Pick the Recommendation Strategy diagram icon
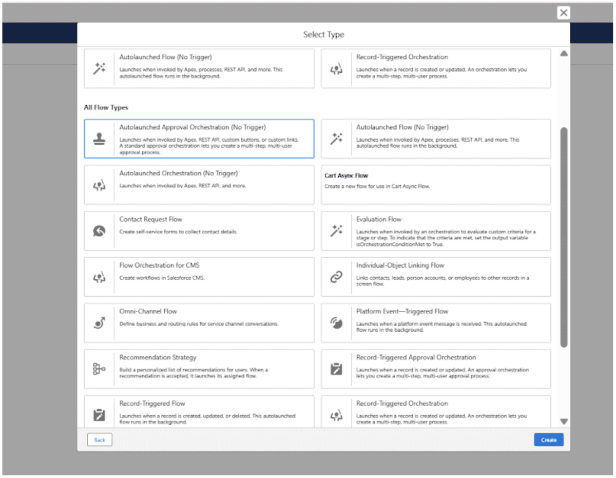This screenshot has height=478, width=616. (99, 369)
